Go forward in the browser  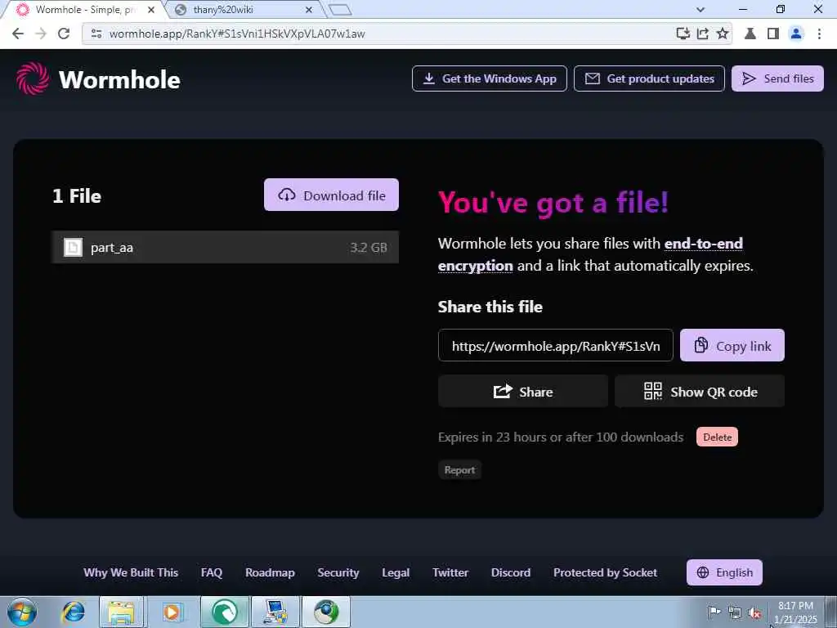tap(41, 34)
